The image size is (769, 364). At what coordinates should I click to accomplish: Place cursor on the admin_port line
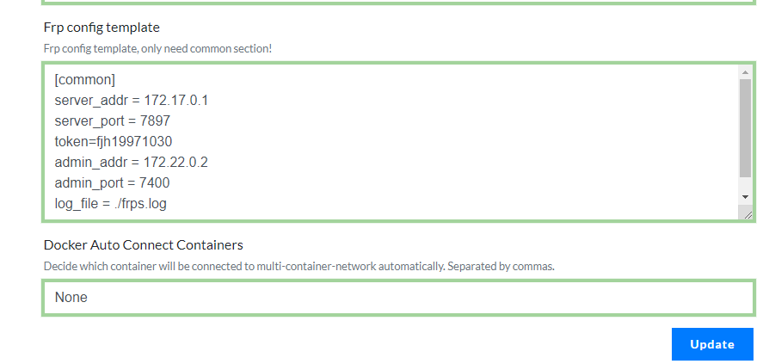click(112, 183)
